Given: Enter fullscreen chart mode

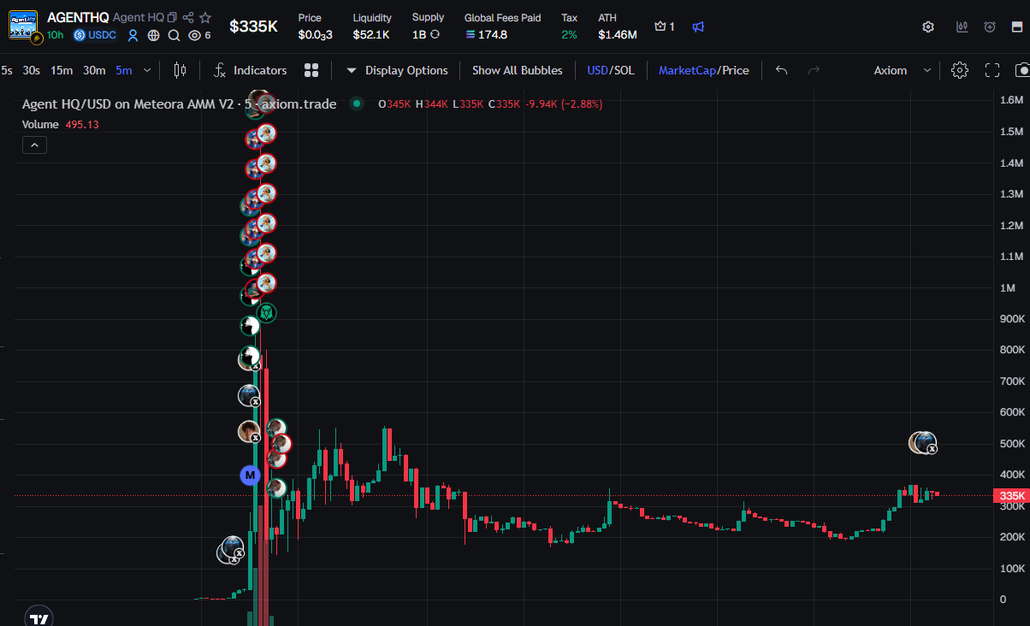Looking at the screenshot, I should coord(992,70).
